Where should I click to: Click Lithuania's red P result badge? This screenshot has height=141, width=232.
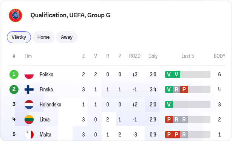click(x=169, y=120)
